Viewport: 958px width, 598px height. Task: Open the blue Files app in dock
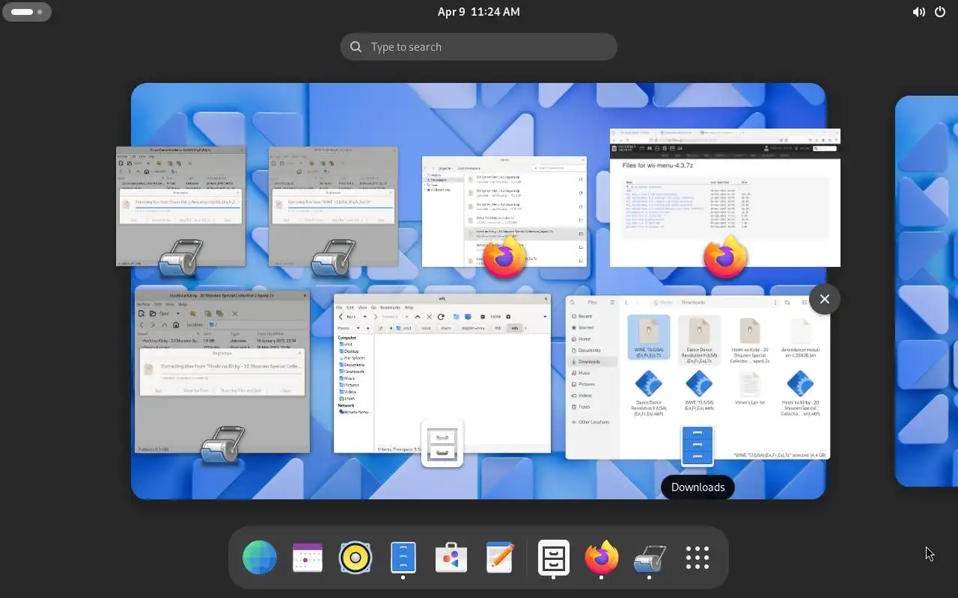[403, 558]
